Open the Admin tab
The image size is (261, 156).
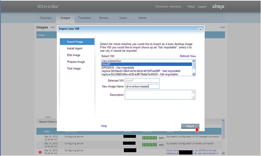(142, 18)
